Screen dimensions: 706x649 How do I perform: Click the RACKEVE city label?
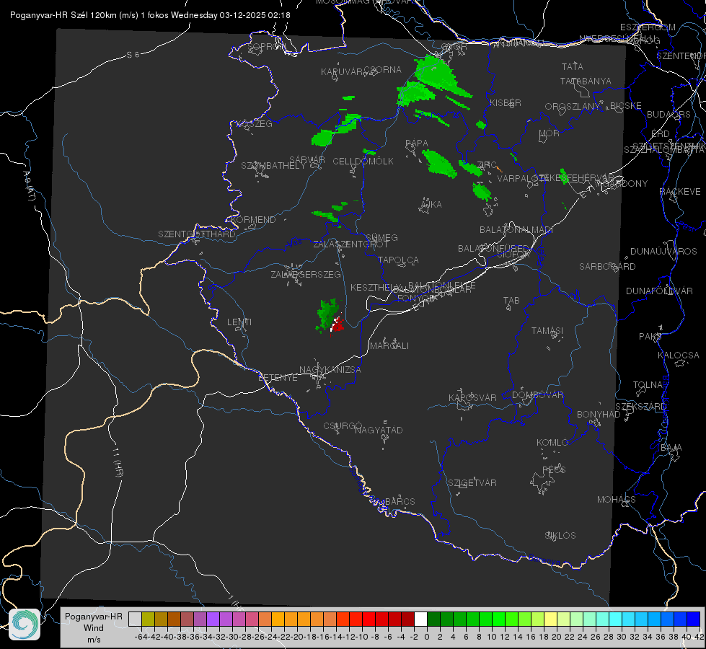tap(680, 192)
